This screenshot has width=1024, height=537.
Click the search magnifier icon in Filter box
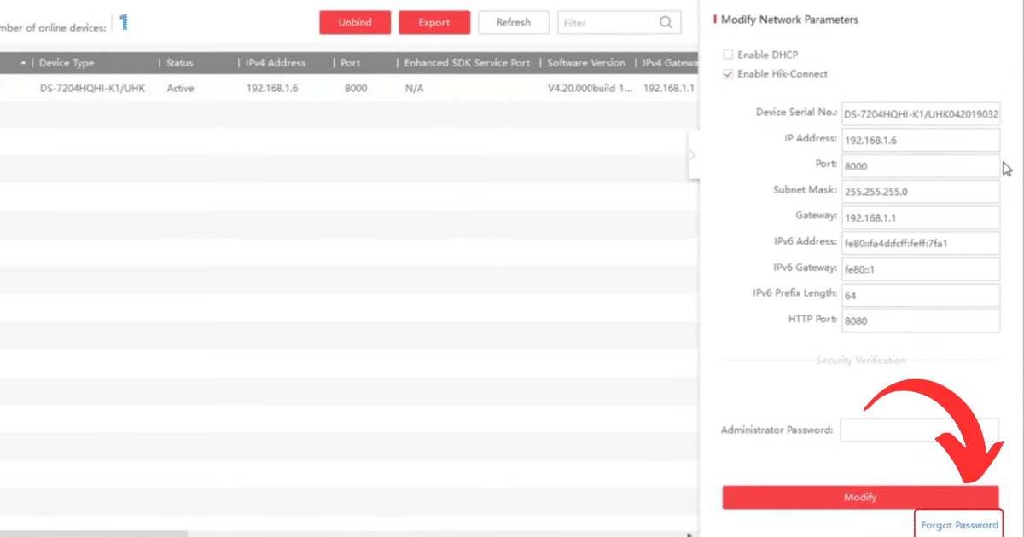(666, 23)
